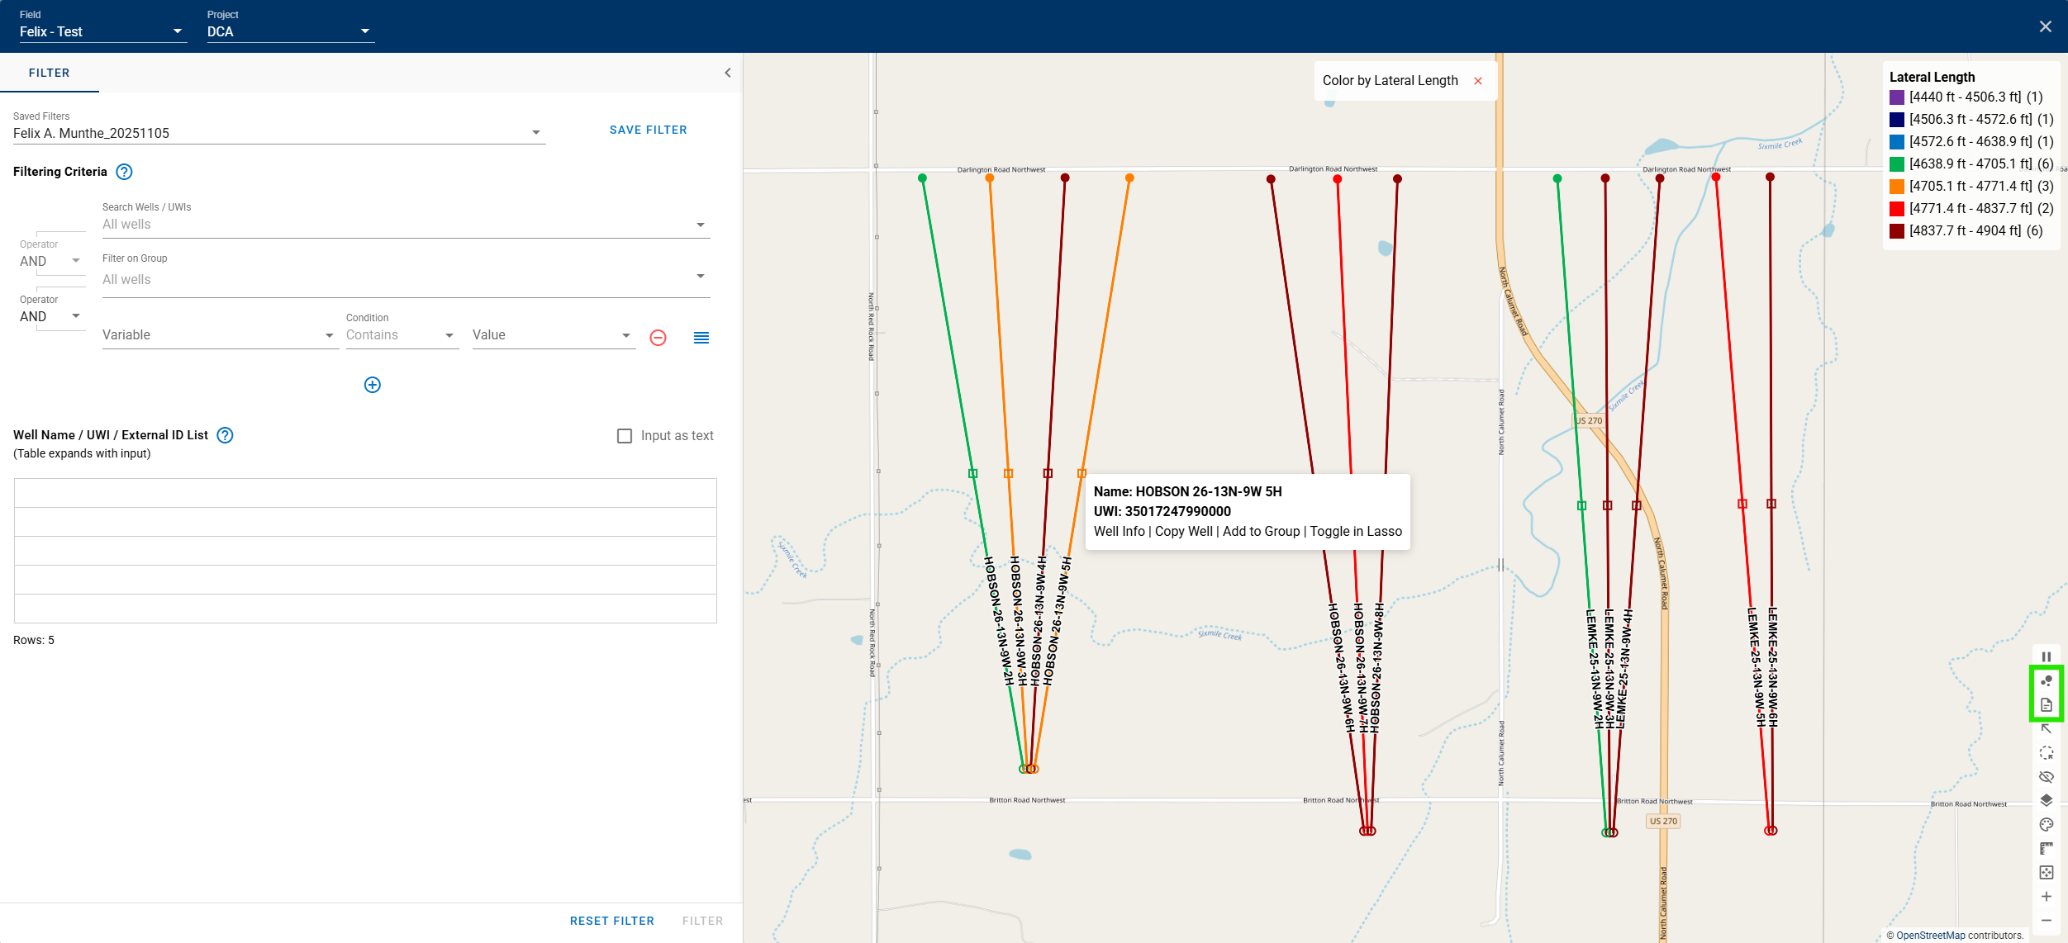Click the RESET FILTER button
This screenshot has height=943, width=2068.
click(x=611, y=920)
